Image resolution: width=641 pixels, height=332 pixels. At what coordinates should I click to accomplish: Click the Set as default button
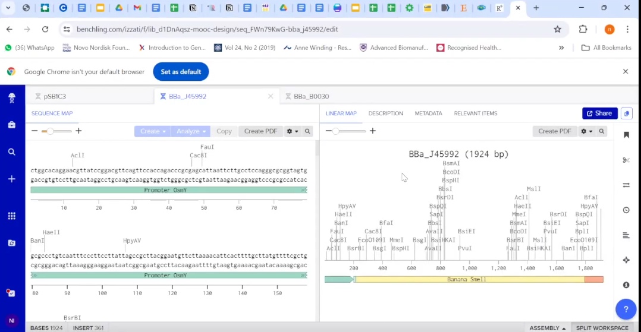[181, 72]
